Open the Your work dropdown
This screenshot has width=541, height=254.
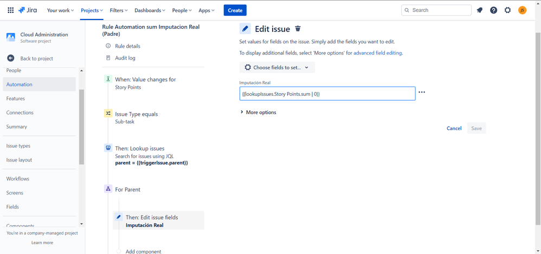click(60, 10)
